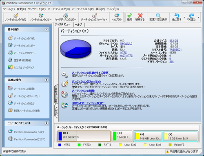
Task: Click the 29.3 GB total size link
Action: [x=174, y=40]
